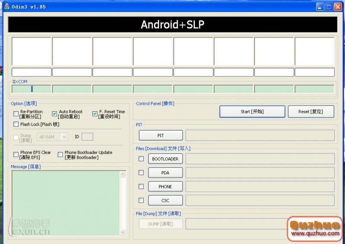Minimize the Odin3 window

[x=320, y=6]
